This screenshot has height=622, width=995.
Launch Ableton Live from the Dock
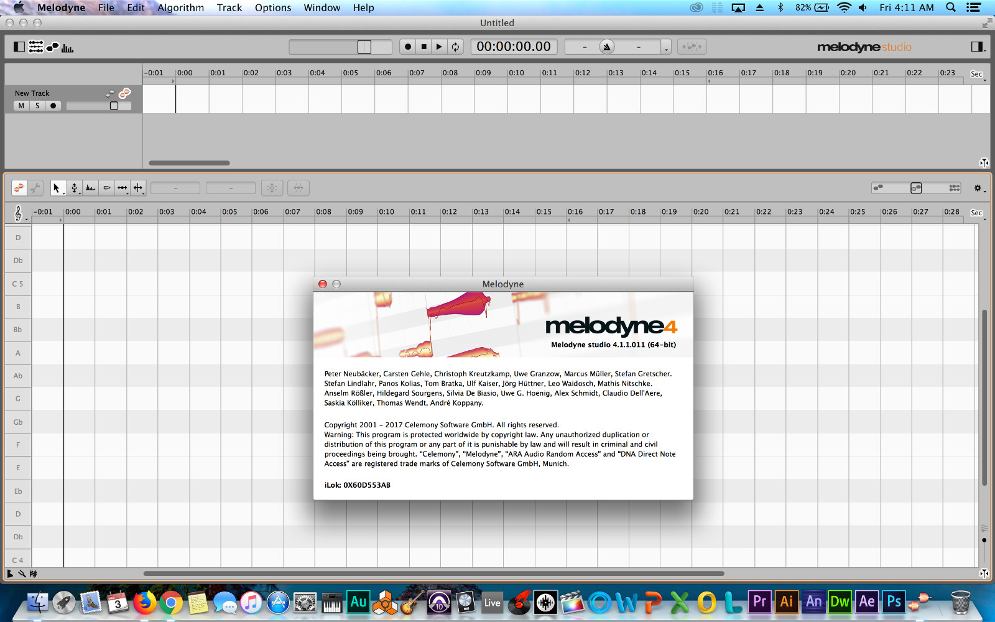coord(492,602)
